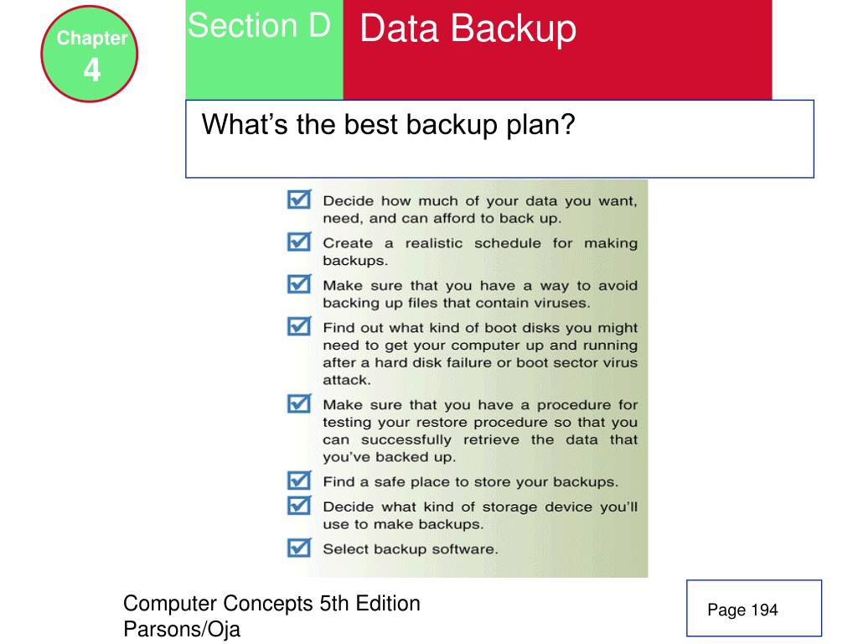Toggle checkbox for 'Decide what kind of storage device'
858x644 pixels.
click(x=299, y=505)
